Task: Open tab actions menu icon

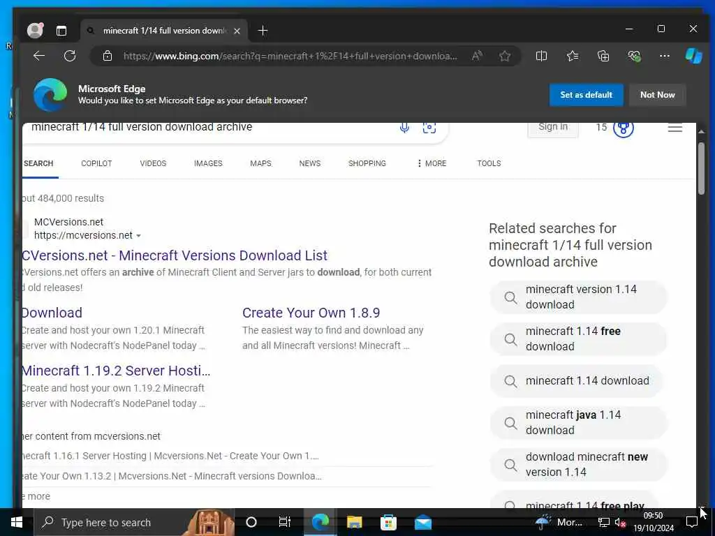Action: click(61, 31)
